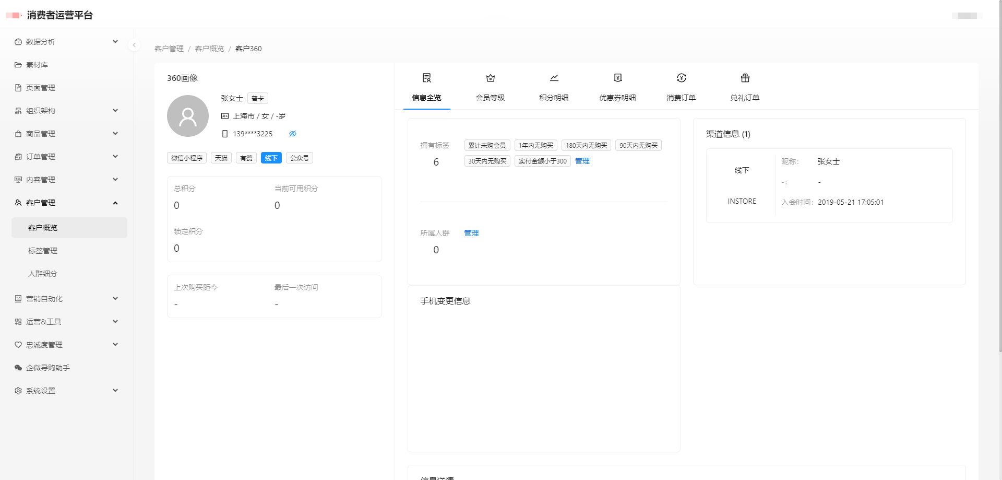
Task: Expand the 忠诚度管理 menu chevron
Action: click(x=115, y=345)
